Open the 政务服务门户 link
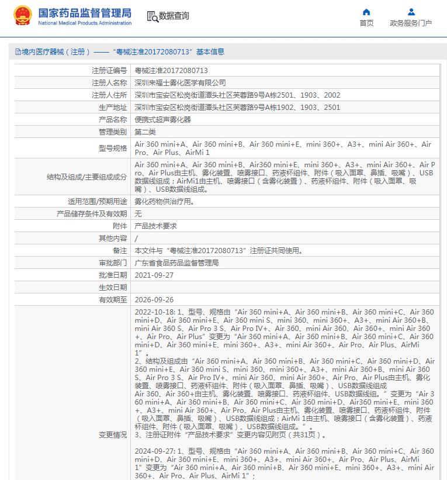Viewport: 447px width, 480px height. point(411,23)
